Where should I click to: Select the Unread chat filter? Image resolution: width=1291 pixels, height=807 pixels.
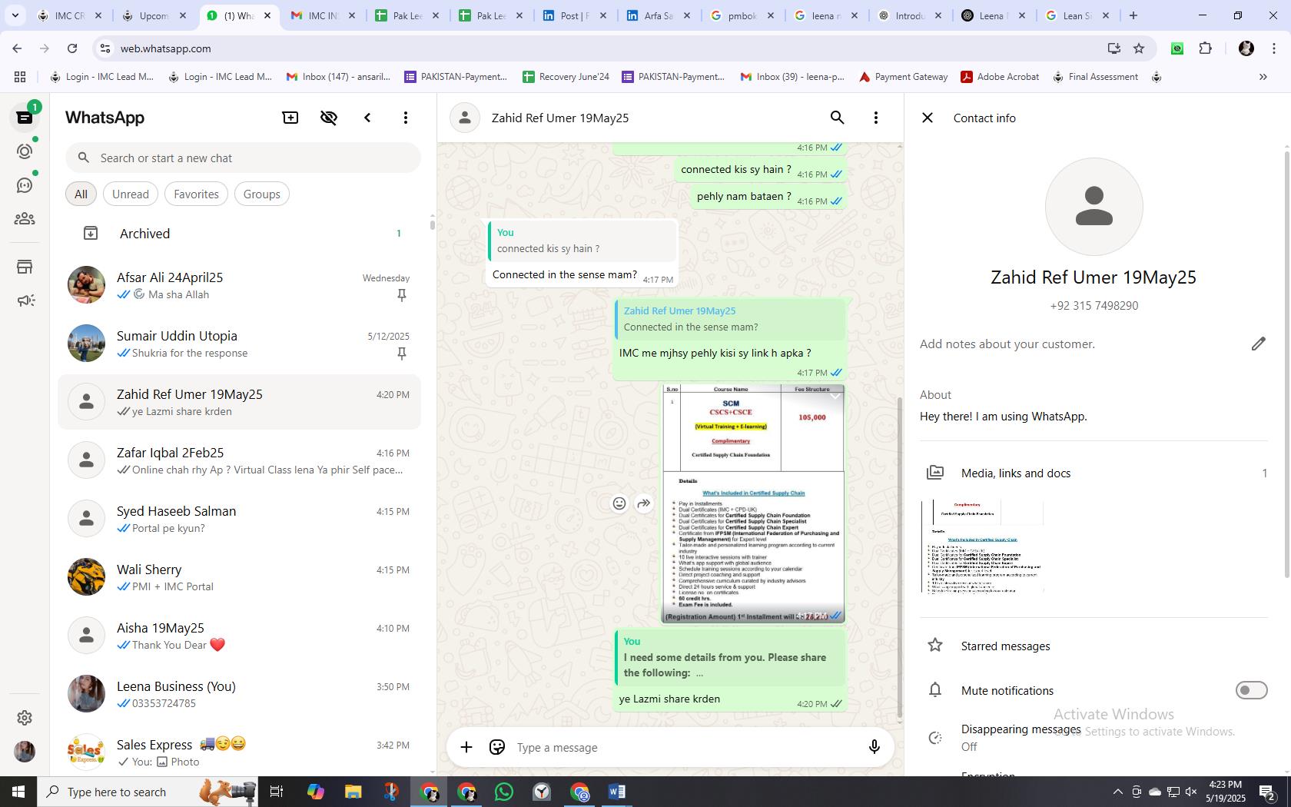[x=131, y=194]
